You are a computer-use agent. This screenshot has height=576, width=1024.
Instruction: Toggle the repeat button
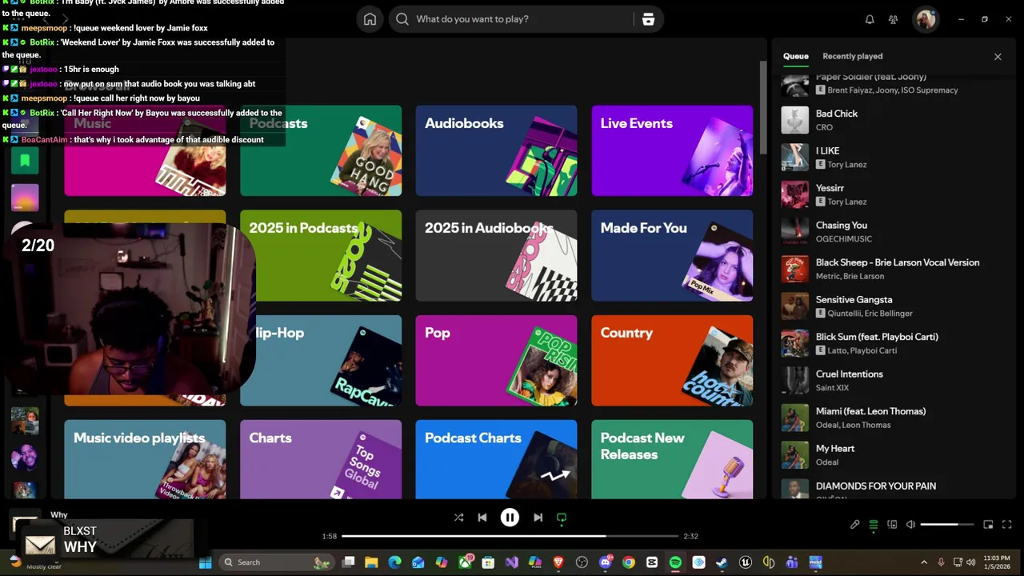coord(562,518)
